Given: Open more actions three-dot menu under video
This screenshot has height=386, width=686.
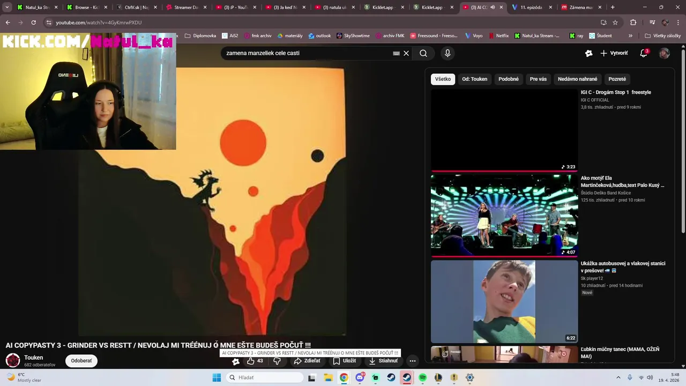Looking at the screenshot, I should pyautogui.click(x=413, y=361).
